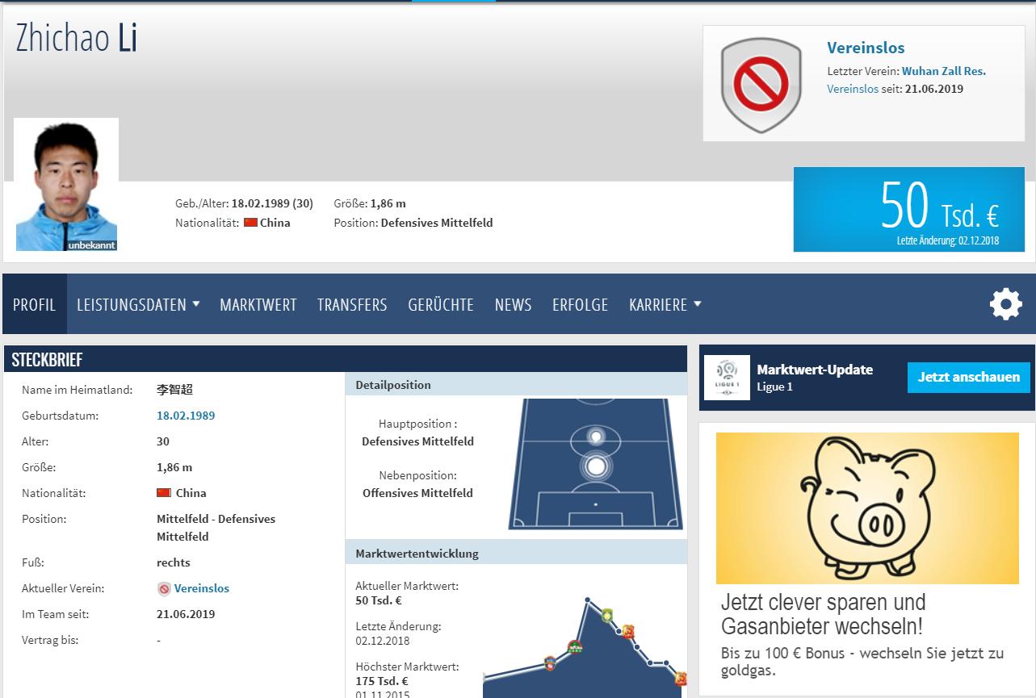Click the China flag beside Geb./Alter

(250, 223)
